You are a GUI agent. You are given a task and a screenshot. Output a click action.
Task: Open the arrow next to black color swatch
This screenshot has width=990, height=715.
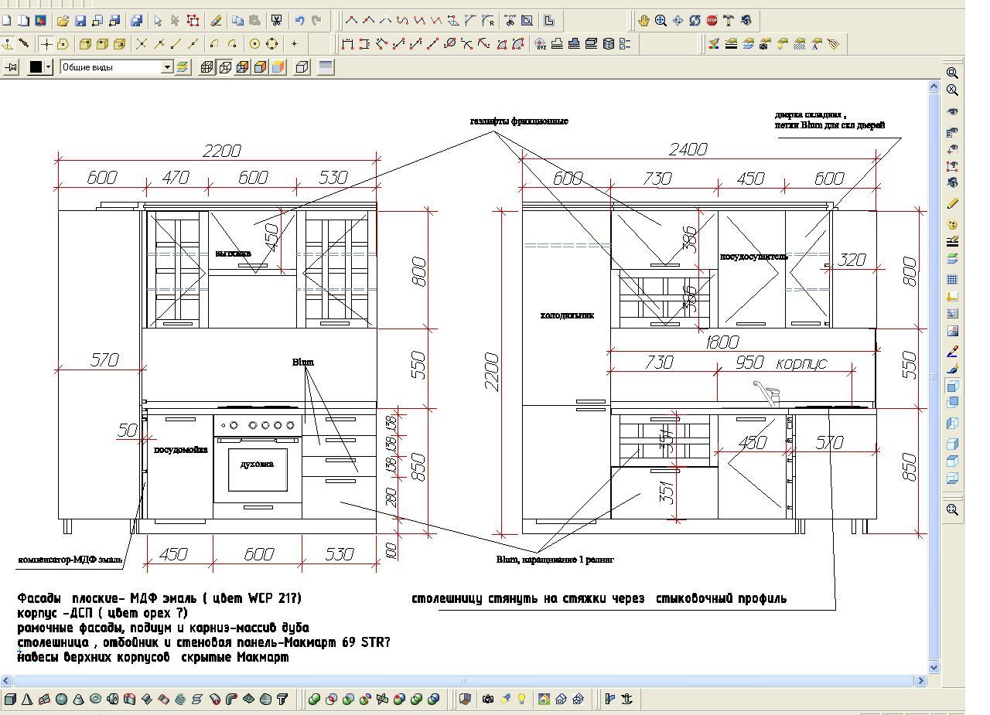[x=48, y=67]
